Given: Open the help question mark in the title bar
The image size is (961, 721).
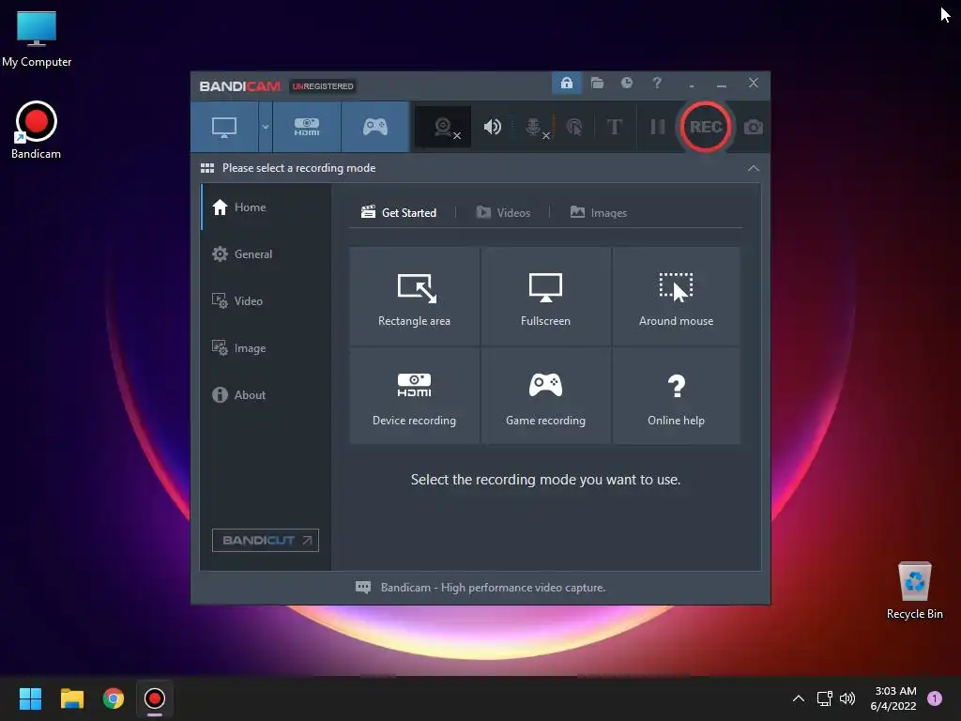Looking at the screenshot, I should pyautogui.click(x=657, y=83).
